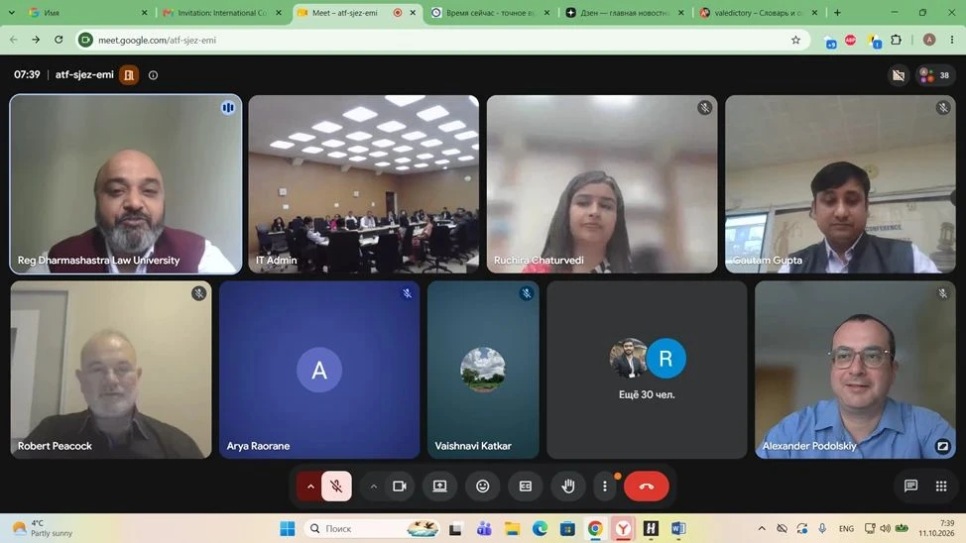This screenshot has width=966, height=543.
Task: Bookmark this page with the star icon
Action: 795,40
